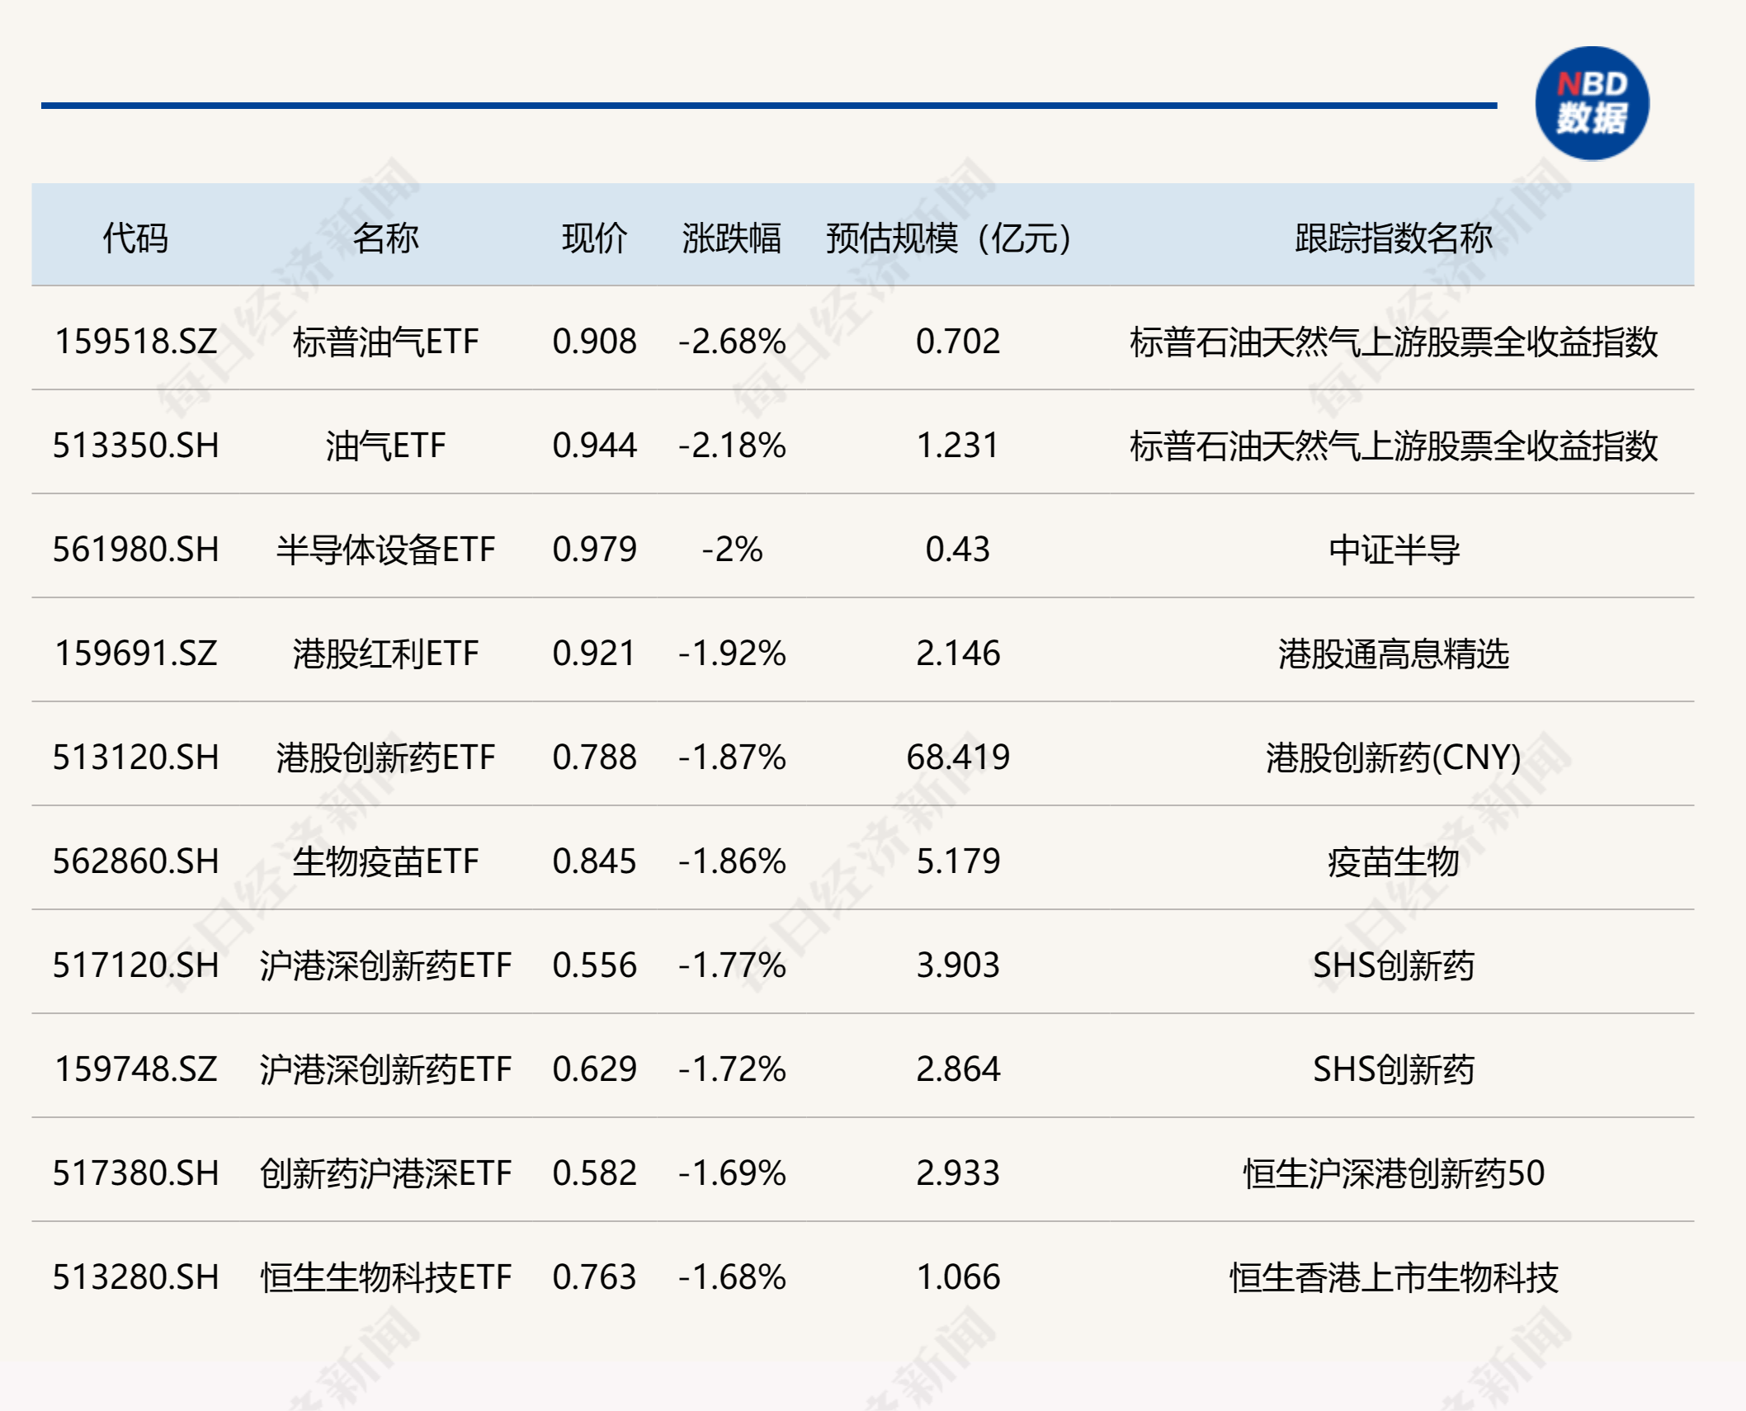Click the 预估规模（亿元） column header
The height and width of the screenshot is (1411, 1746).
coord(949,238)
